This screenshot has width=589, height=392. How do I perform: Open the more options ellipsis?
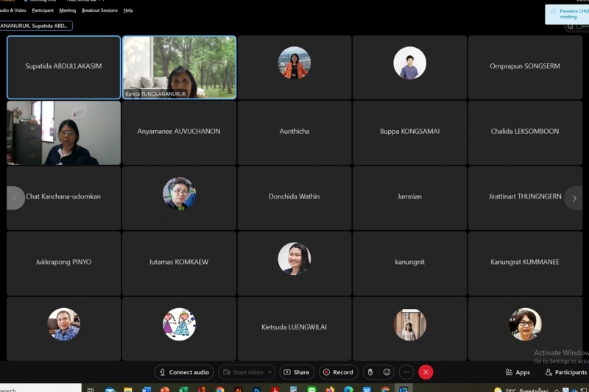coord(406,372)
